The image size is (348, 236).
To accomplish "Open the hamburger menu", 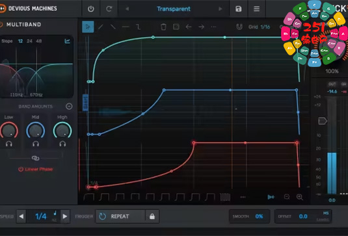I will [x=256, y=9].
